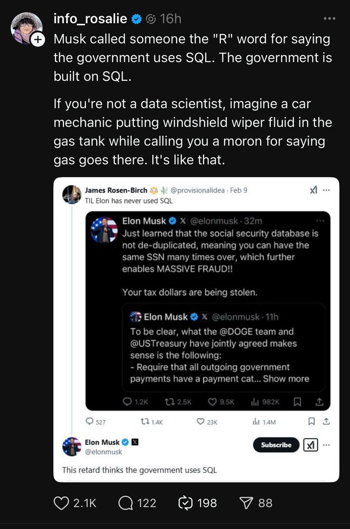Bookmark James Rosen-Birch's tweet
Image resolution: width=350 pixels, height=529 pixels.
[x=312, y=422]
